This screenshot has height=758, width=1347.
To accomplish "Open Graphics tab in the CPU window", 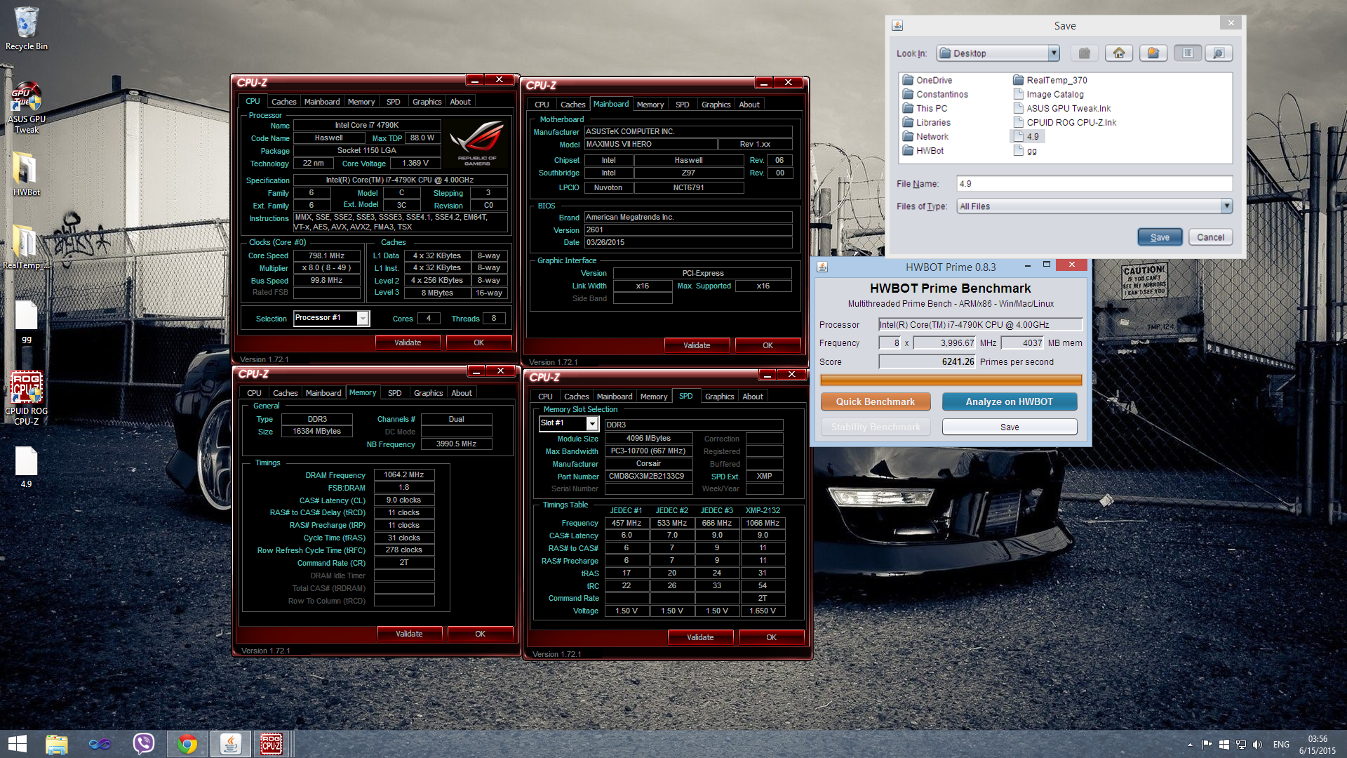I will pos(427,102).
